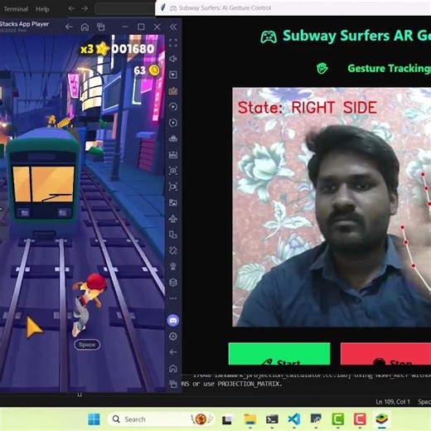This screenshot has width=431, height=431.
Task: Take a screenshot with camera-frame icon
Action: pos(173,171)
